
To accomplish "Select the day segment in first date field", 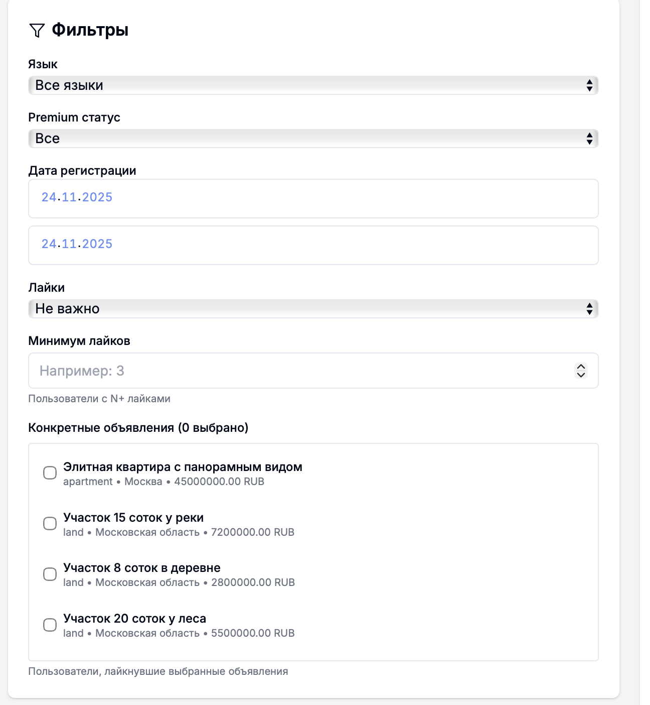I will tap(49, 197).
